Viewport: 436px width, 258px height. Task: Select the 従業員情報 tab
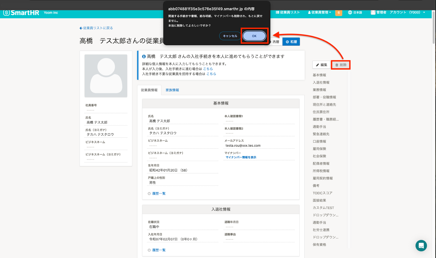[149, 90]
